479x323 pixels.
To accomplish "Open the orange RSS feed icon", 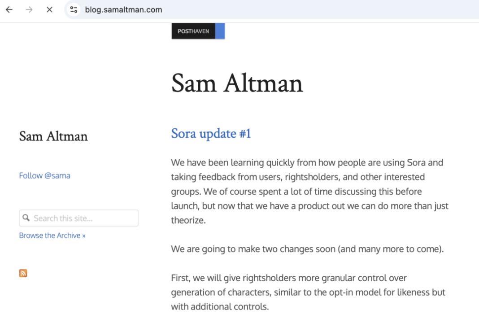I will click(23, 273).
